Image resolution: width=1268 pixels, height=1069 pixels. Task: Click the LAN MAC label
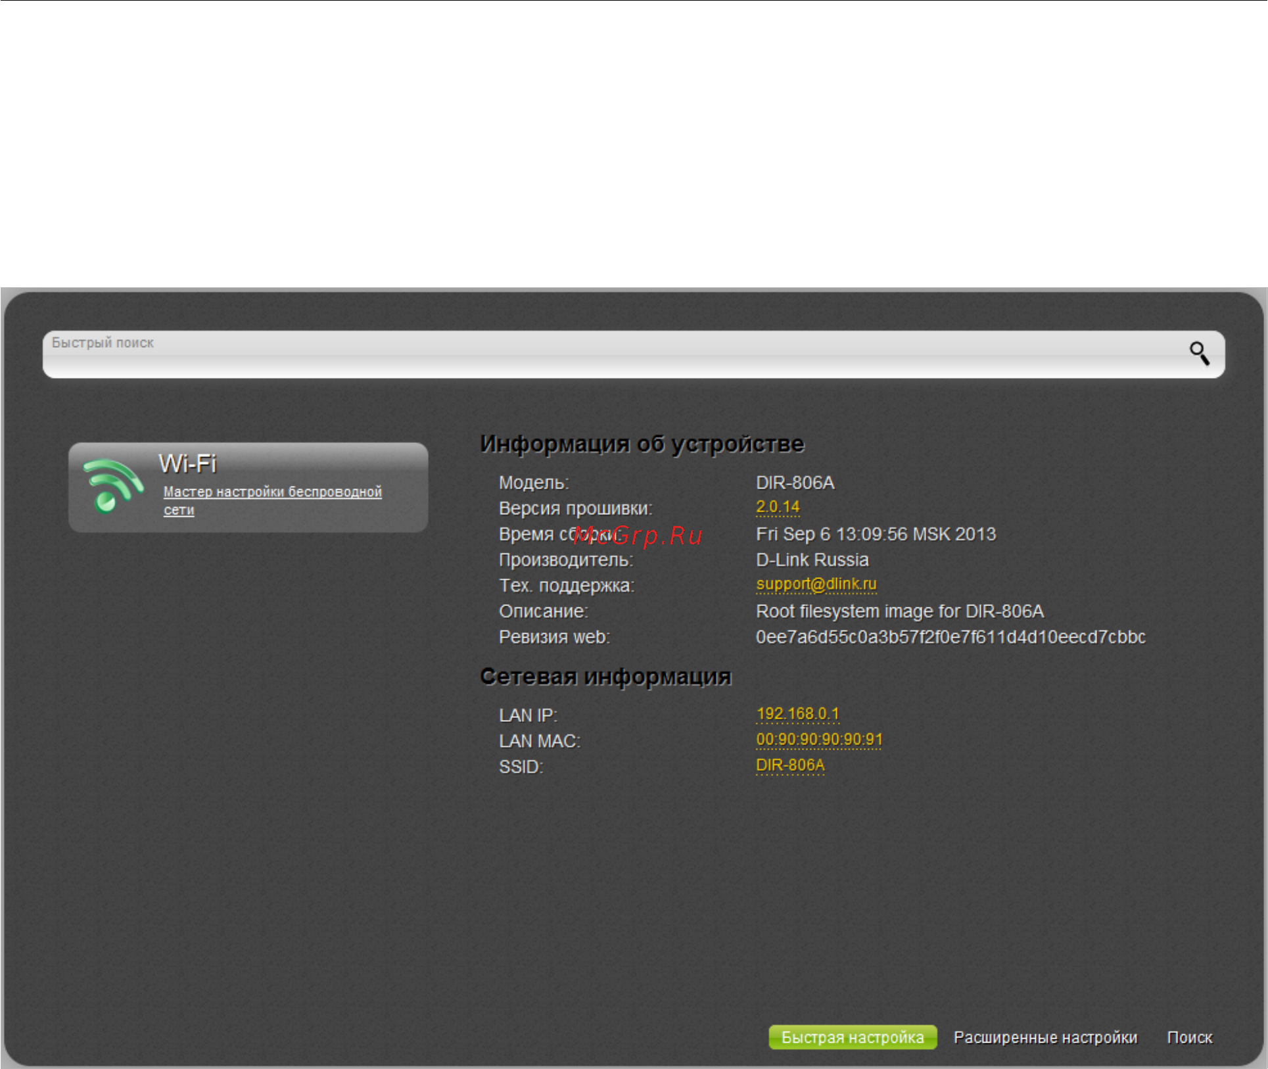540,741
